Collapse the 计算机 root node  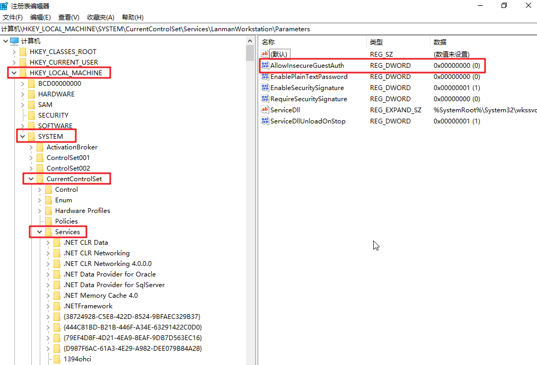coord(5,41)
